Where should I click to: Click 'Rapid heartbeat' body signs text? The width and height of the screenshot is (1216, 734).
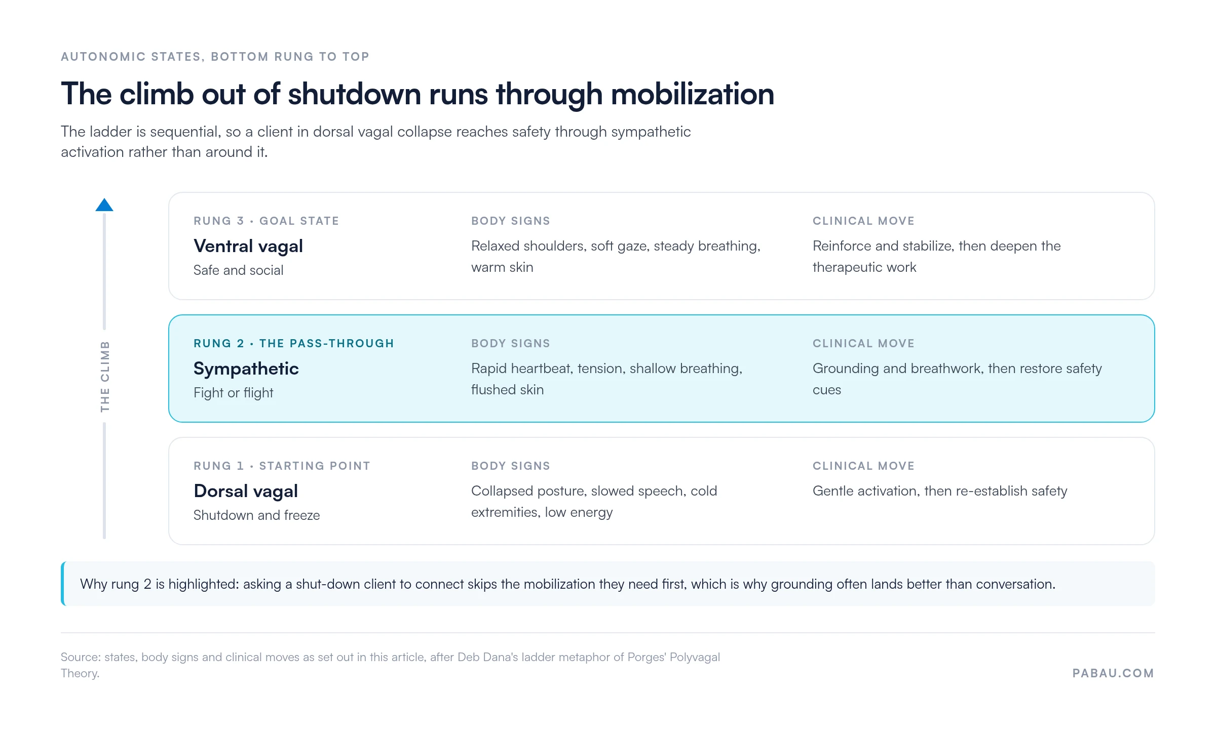[606, 379]
